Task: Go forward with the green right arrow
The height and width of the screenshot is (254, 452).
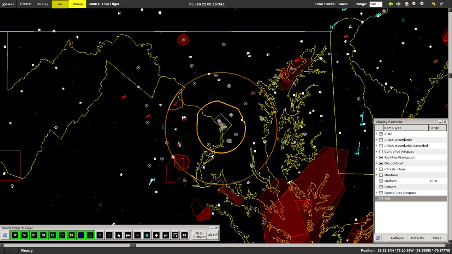Action: pyautogui.click(x=398, y=4)
